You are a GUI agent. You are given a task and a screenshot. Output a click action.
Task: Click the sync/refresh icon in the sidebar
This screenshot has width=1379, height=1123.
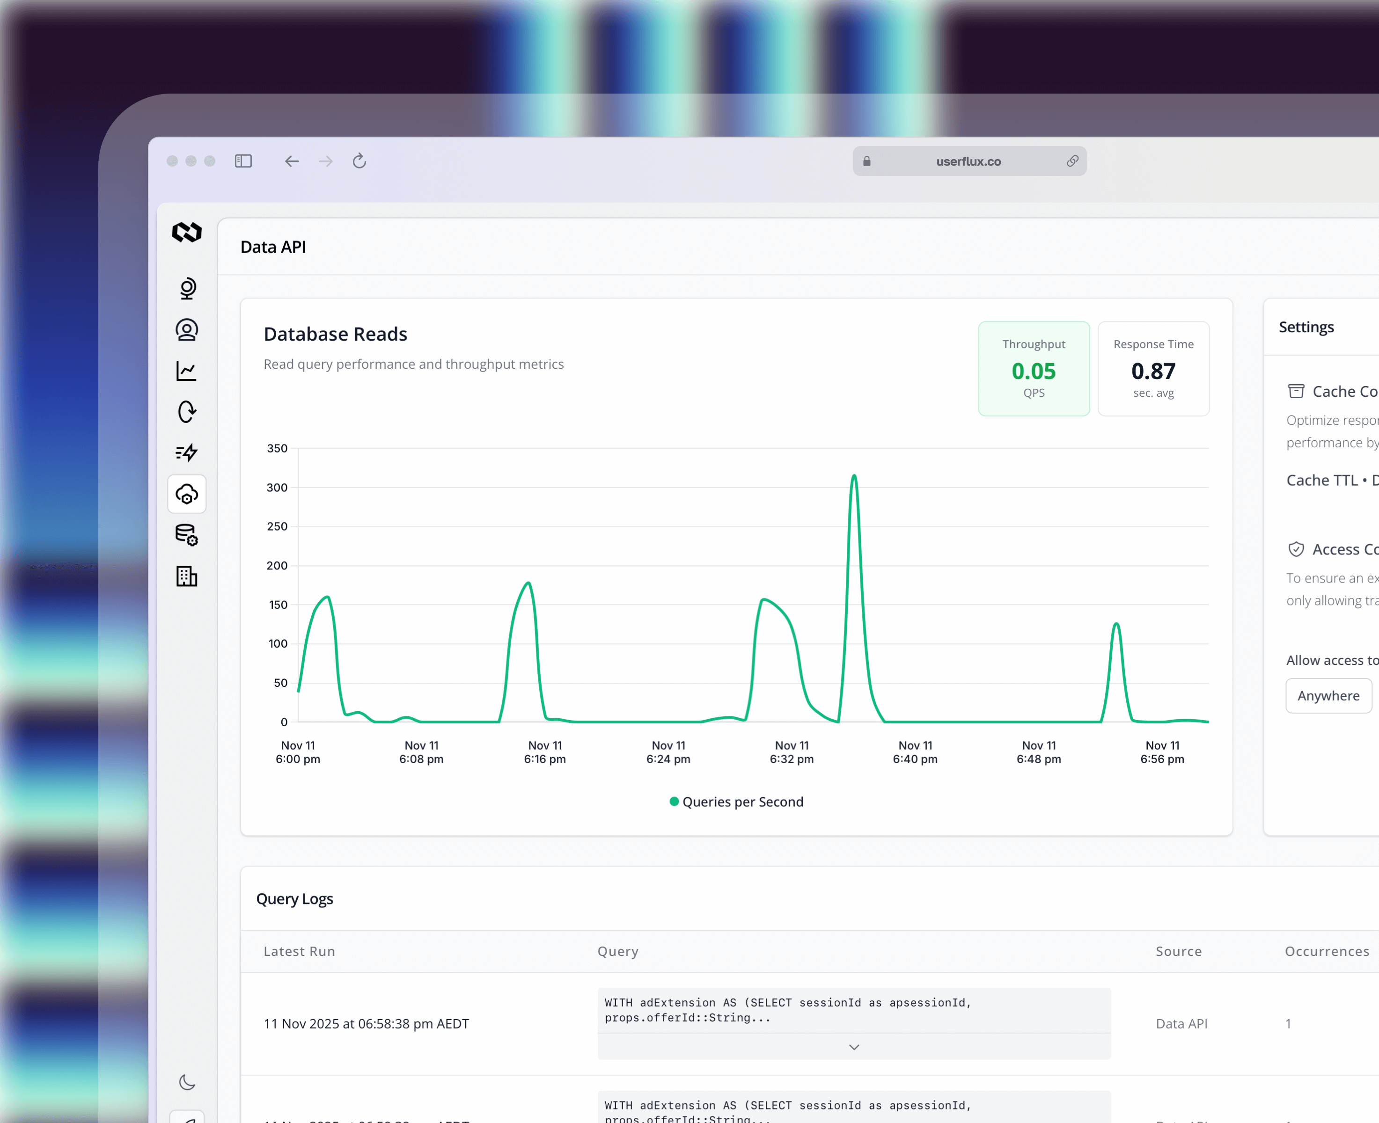[x=186, y=412]
